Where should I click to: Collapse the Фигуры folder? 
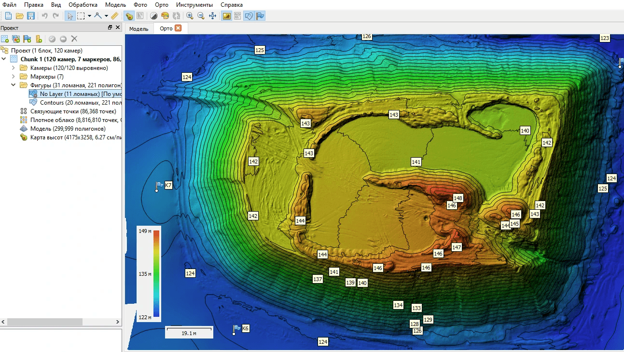pos(14,85)
